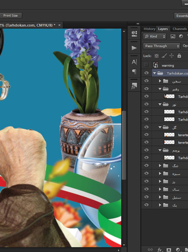The height and width of the screenshot is (252, 188).
Task: Hide the پرچم group
Action: click(x=146, y=150)
